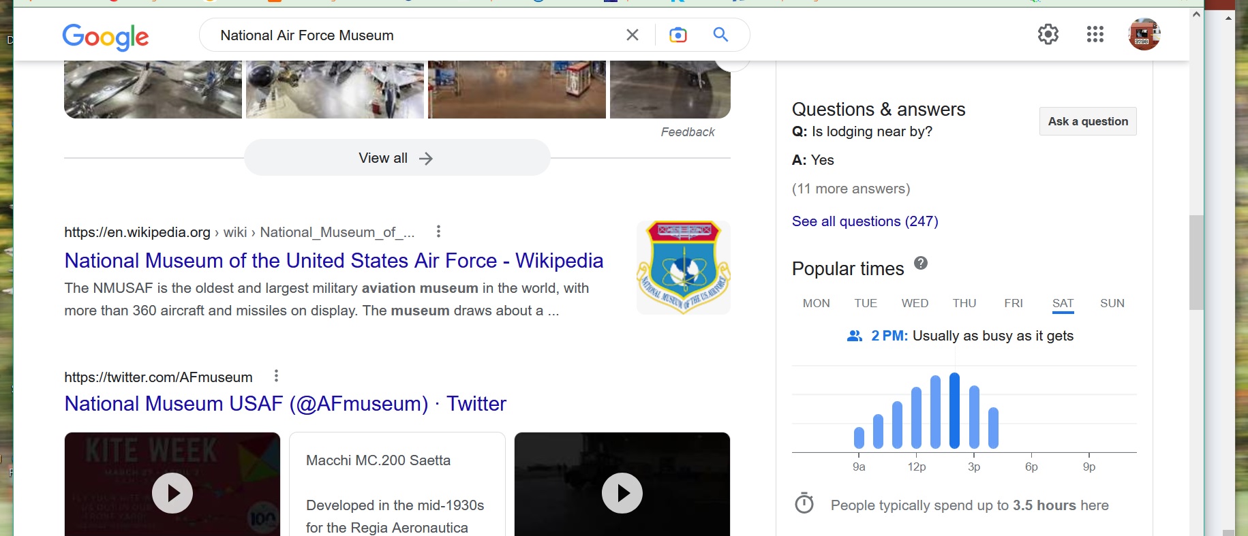This screenshot has width=1248, height=536.
Task: Clear the search box with X
Action: click(633, 35)
